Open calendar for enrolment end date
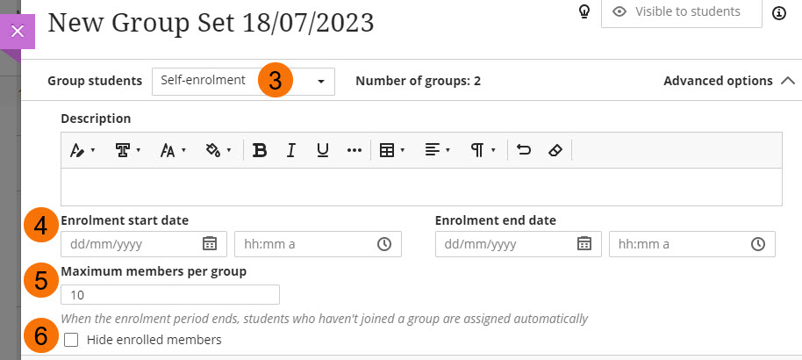This screenshot has width=802, height=360. pyautogui.click(x=584, y=244)
